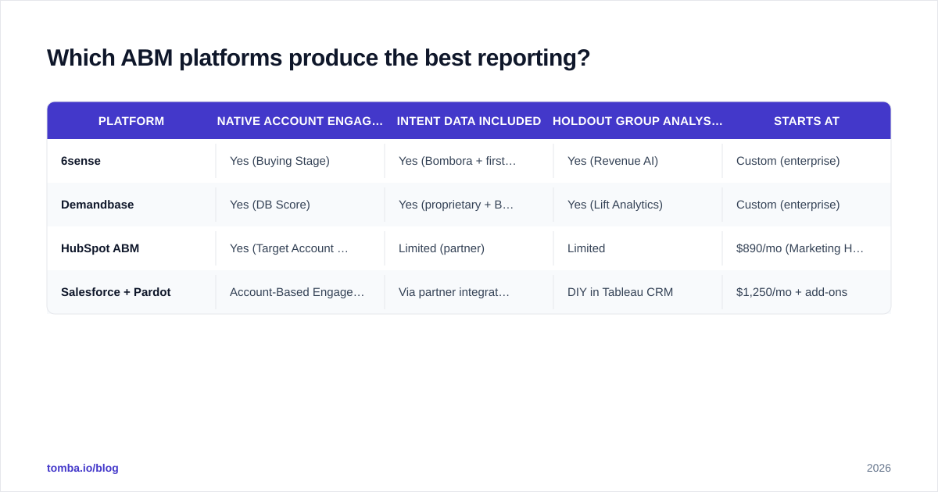Click HubSpot's 'Limited' holdout analysis cell

click(x=638, y=248)
